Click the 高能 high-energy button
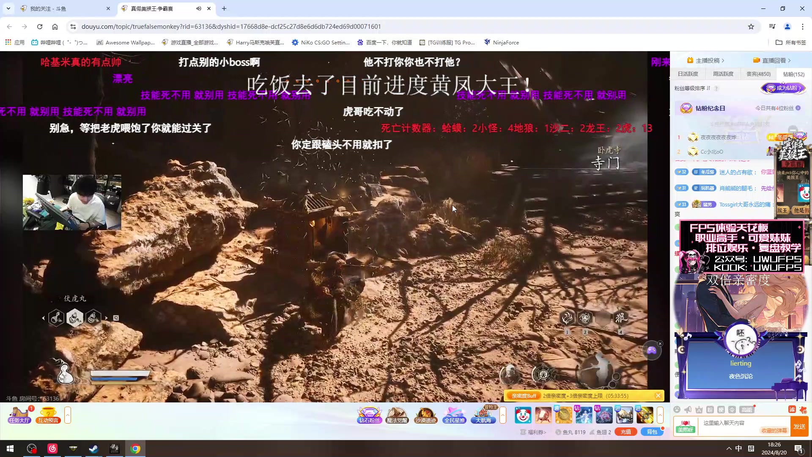 pos(746,409)
